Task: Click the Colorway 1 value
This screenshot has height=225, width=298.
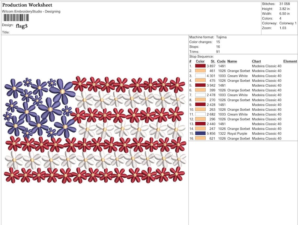Action: [288, 23]
